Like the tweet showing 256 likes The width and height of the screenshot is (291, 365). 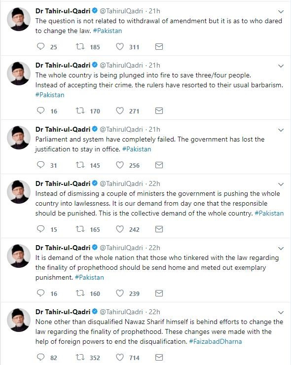tap(120, 165)
